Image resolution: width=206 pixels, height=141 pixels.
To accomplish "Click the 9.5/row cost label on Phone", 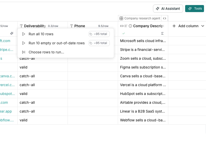I will [103, 26].
